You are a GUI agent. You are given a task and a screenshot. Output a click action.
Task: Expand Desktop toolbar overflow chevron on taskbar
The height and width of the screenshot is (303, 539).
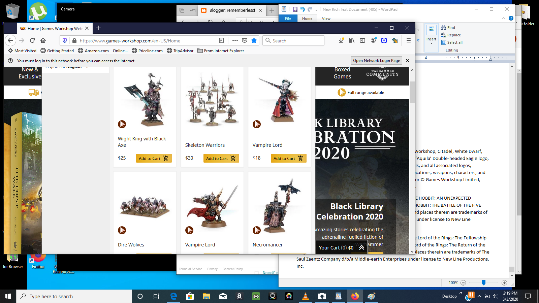coord(461,293)
